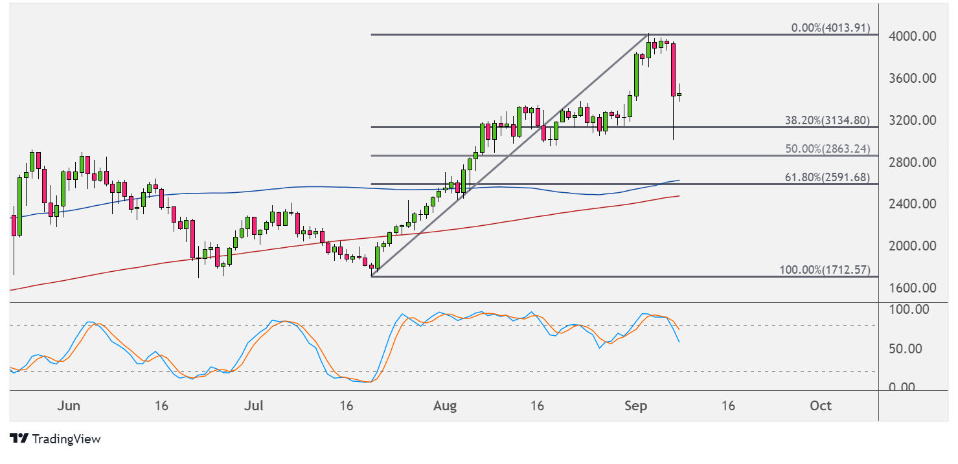Viewport: 958px width, 464px height.
Task: Click the 38.20%(3134.80) Fibonacci label
Action: point(827,120)
